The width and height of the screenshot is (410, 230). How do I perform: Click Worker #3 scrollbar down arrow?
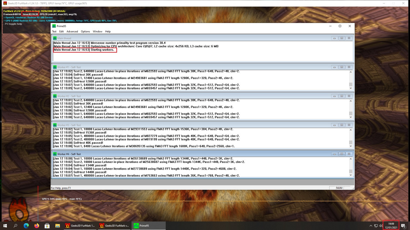point(351,146)
